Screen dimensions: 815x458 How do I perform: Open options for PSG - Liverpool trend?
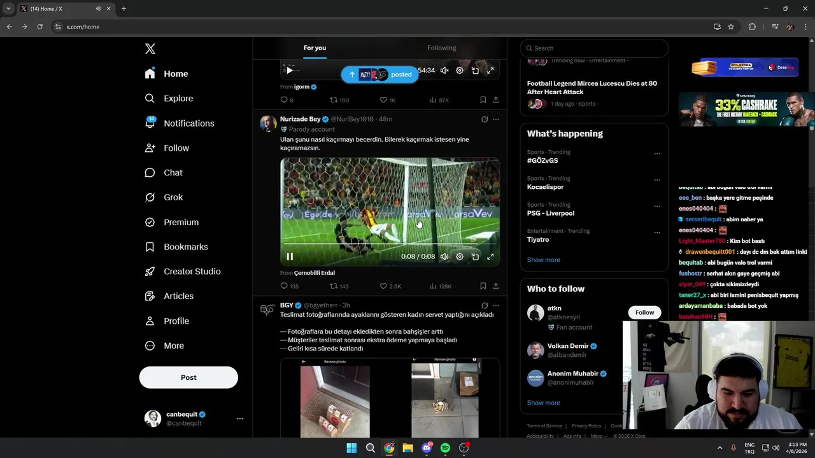coord(657,207)
